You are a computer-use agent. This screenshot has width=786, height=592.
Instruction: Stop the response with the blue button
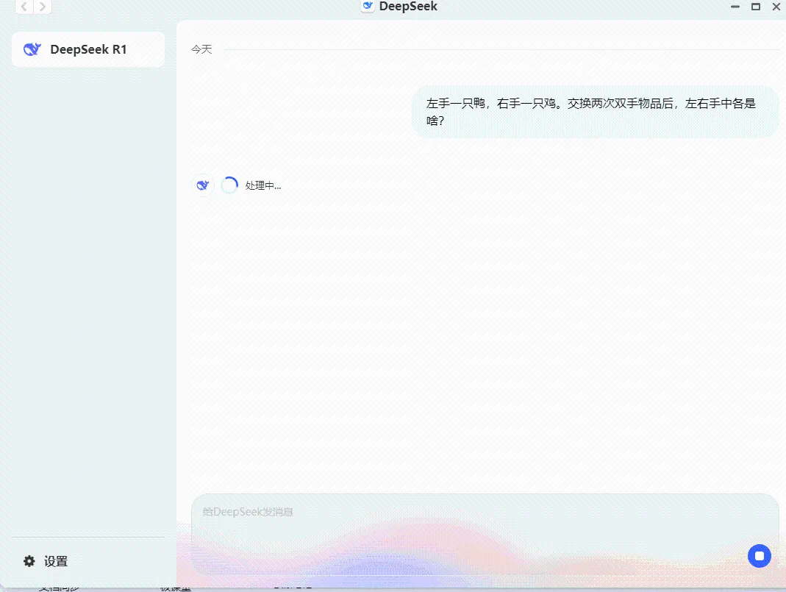[759, 556]
